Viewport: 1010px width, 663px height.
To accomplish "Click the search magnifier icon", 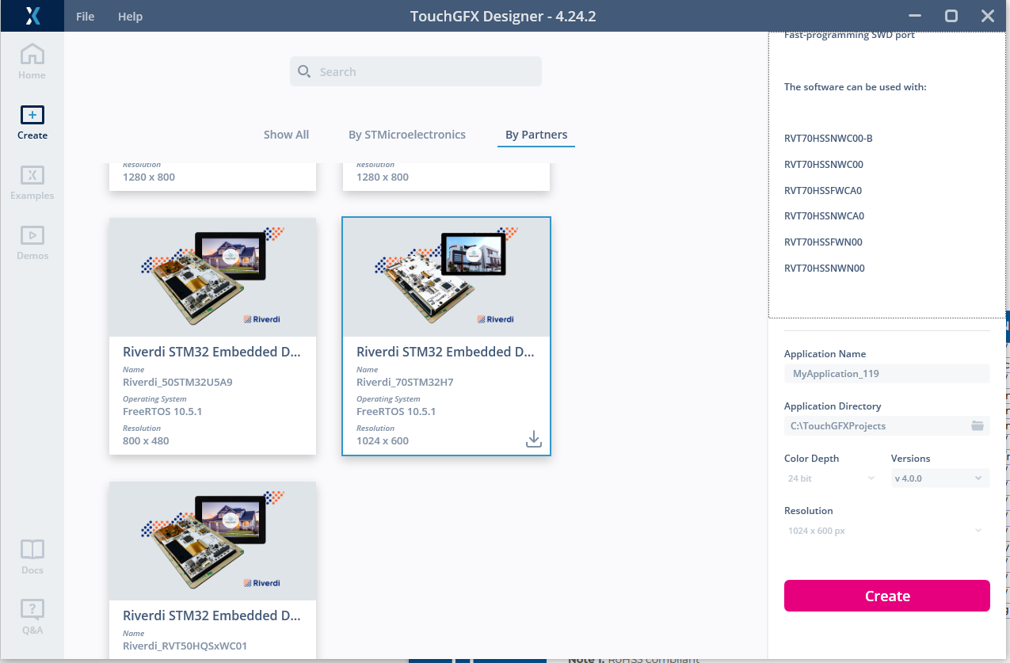I will [304, 71].
